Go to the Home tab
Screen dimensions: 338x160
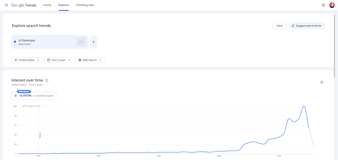[x=47, y=5]
